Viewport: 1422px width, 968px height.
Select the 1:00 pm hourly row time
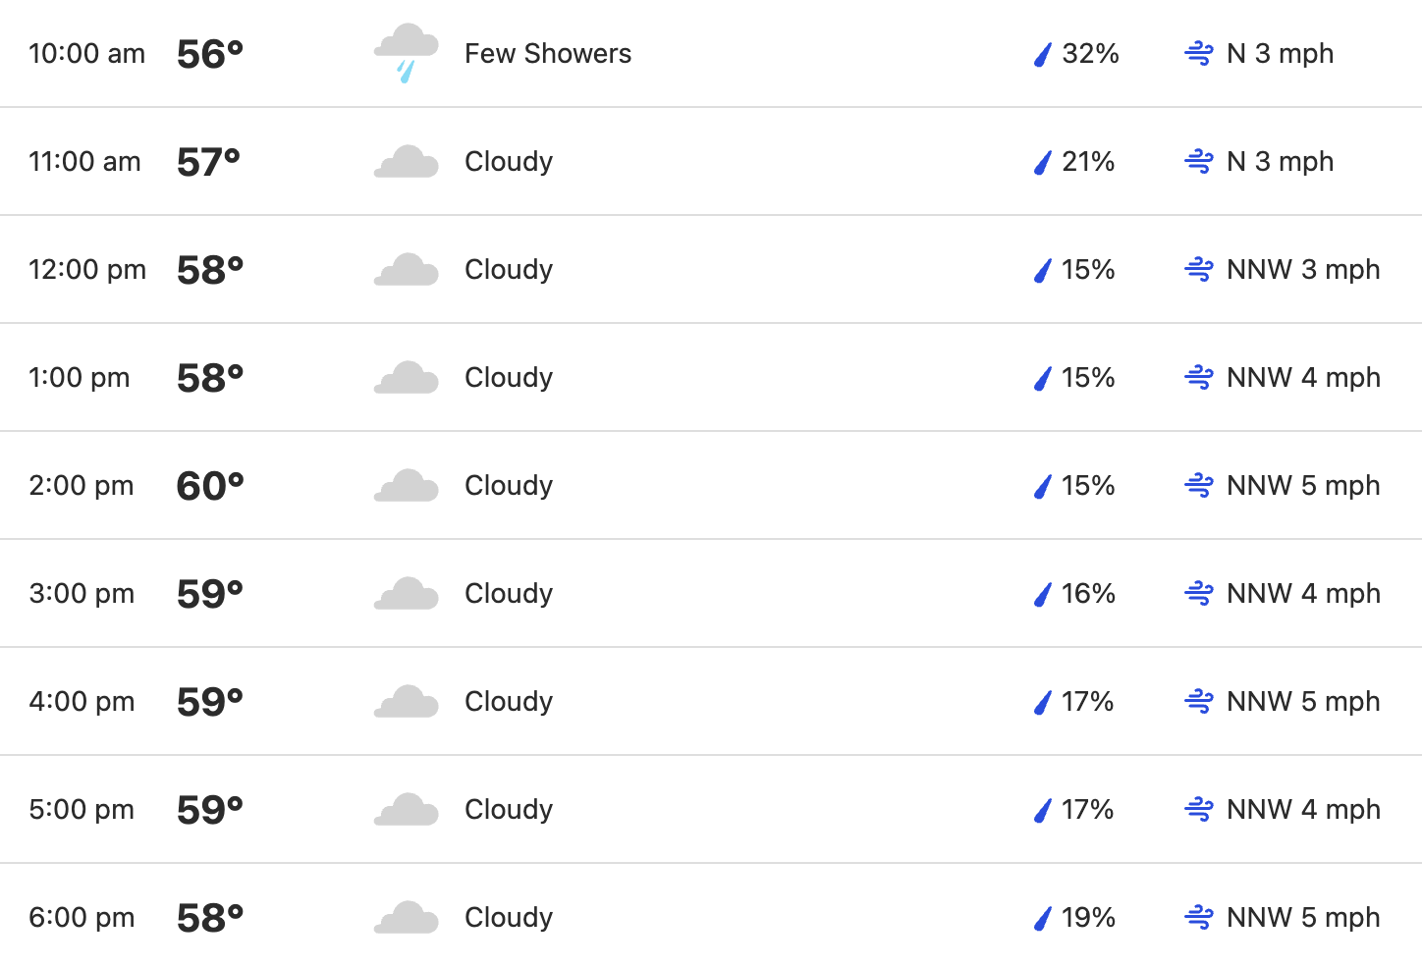(x=79, y=377)
